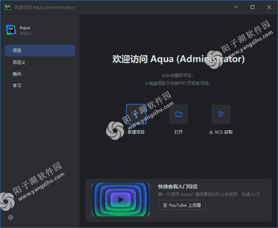Image resolution: width=278 pixels, height=228 pixels.
Task: Maximize the Aqua welcome window
Action: [x=252, y=7]
